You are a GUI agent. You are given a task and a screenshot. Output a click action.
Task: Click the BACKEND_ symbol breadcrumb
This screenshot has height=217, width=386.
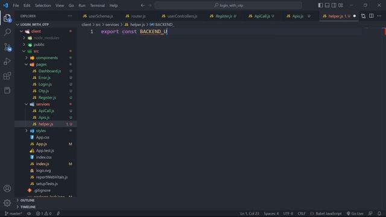click(162, 25)
